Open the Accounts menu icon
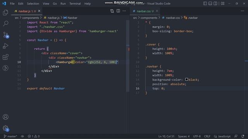The height and width of the screenshot is (139, 248). (5, 117)
